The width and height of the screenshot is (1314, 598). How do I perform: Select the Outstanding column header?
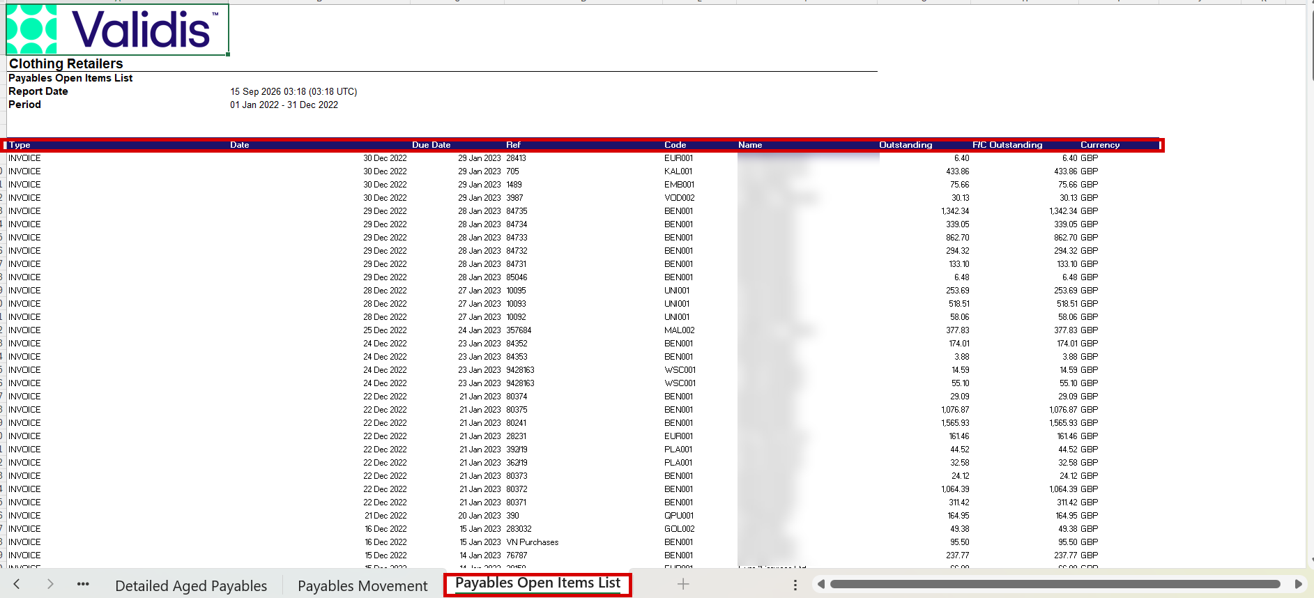point(906,145)
